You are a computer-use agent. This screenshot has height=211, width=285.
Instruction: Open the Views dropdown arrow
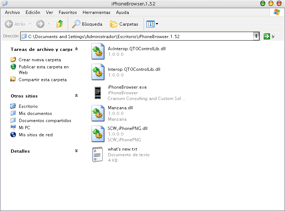pos(157,24)
